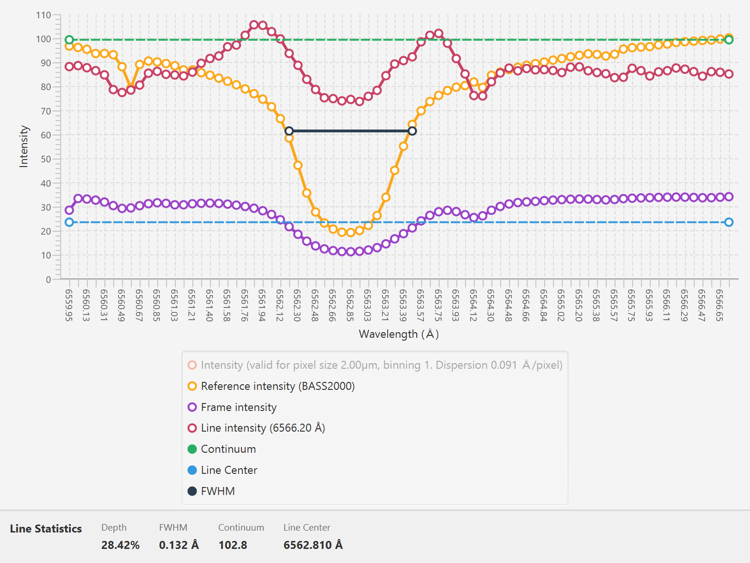Click the FWHM value 0.132 Å

click(x=179, y=545)
